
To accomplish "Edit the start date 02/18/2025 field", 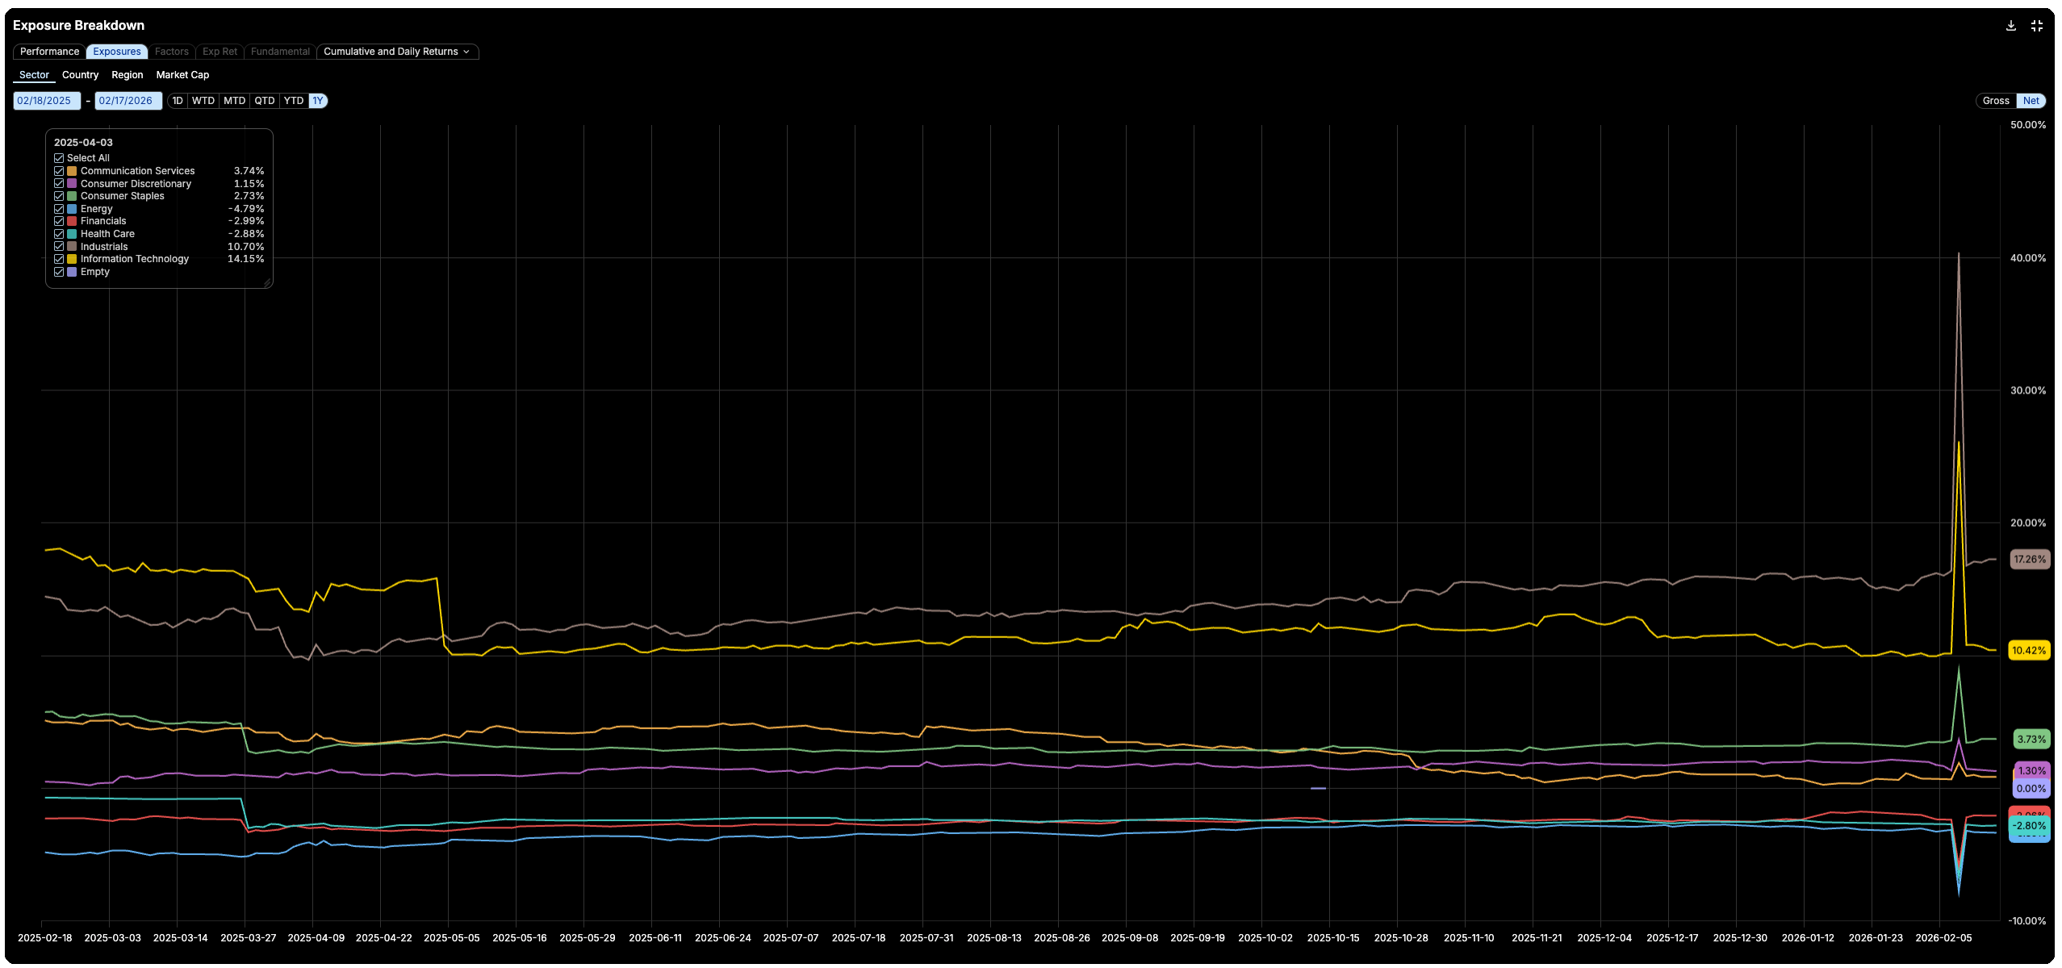I will pos(47,101).
